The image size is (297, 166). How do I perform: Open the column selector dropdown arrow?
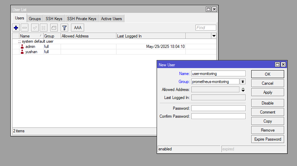pyautogui.click(x=214, y=36)
